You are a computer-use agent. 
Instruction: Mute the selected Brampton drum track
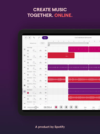[x=46, y=93]
